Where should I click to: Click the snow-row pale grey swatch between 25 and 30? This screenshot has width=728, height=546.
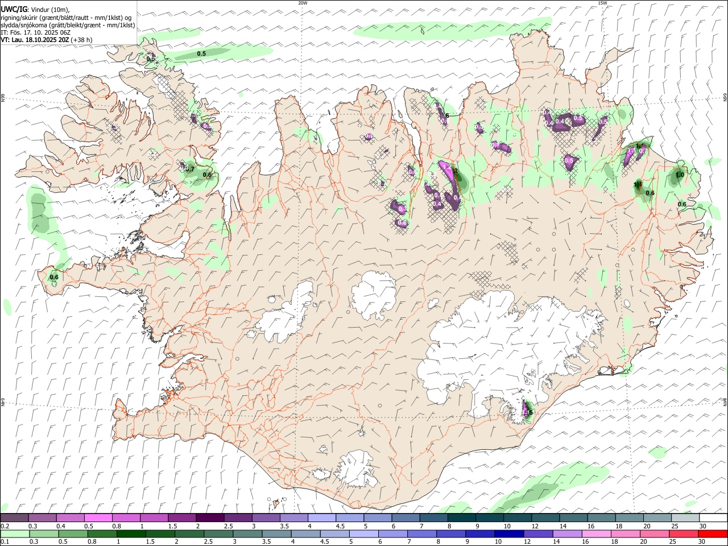(685, 518)
